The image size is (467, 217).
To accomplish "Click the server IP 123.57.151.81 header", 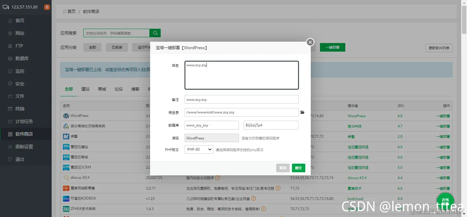I will pos(25,7).
